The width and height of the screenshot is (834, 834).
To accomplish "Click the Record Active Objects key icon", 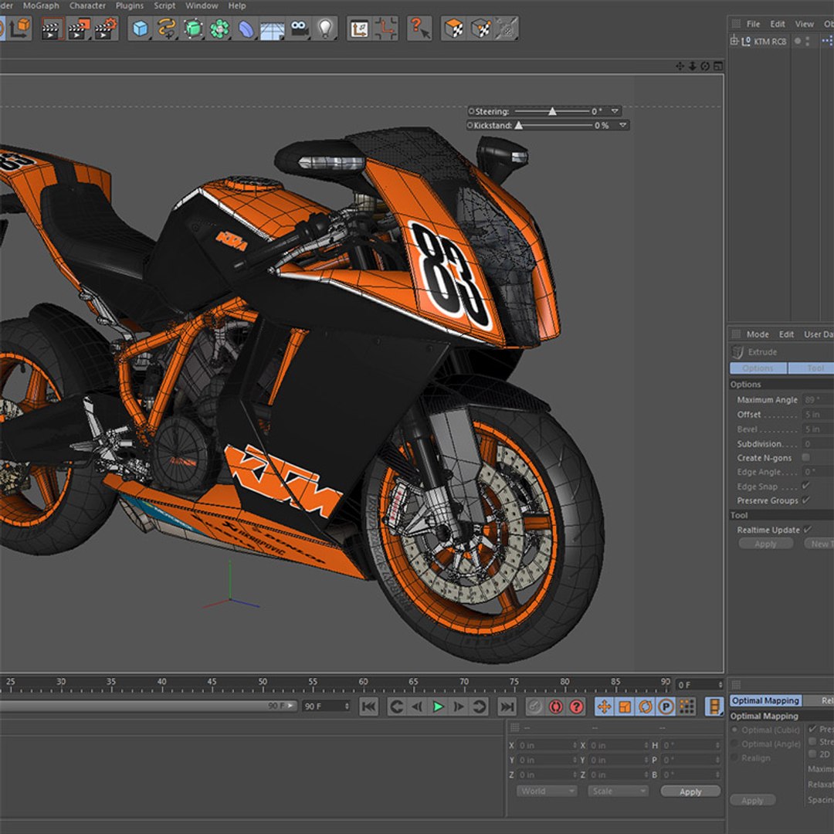I will [x=535, y=707].
